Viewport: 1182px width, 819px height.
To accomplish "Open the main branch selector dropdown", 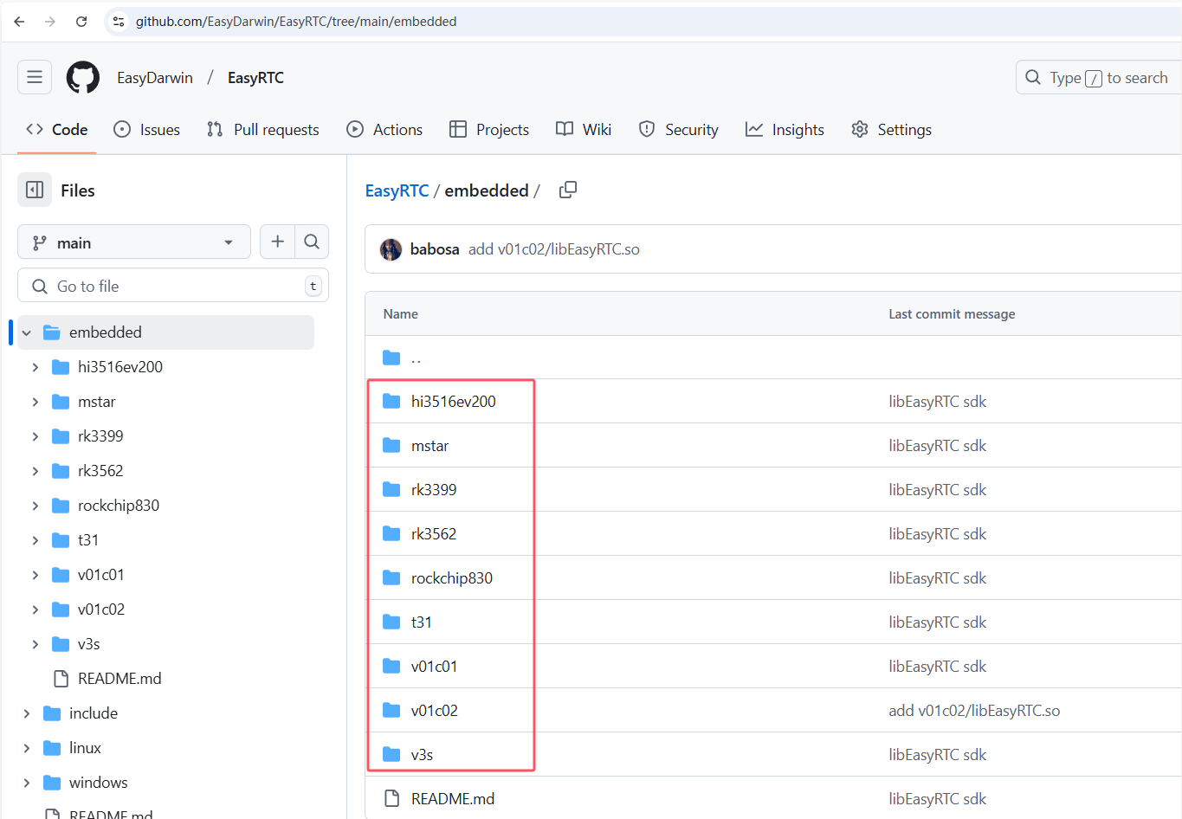I will [133, 242].
